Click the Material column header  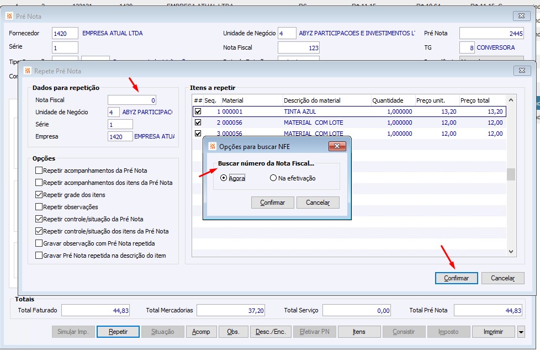(x=252, y=100)
